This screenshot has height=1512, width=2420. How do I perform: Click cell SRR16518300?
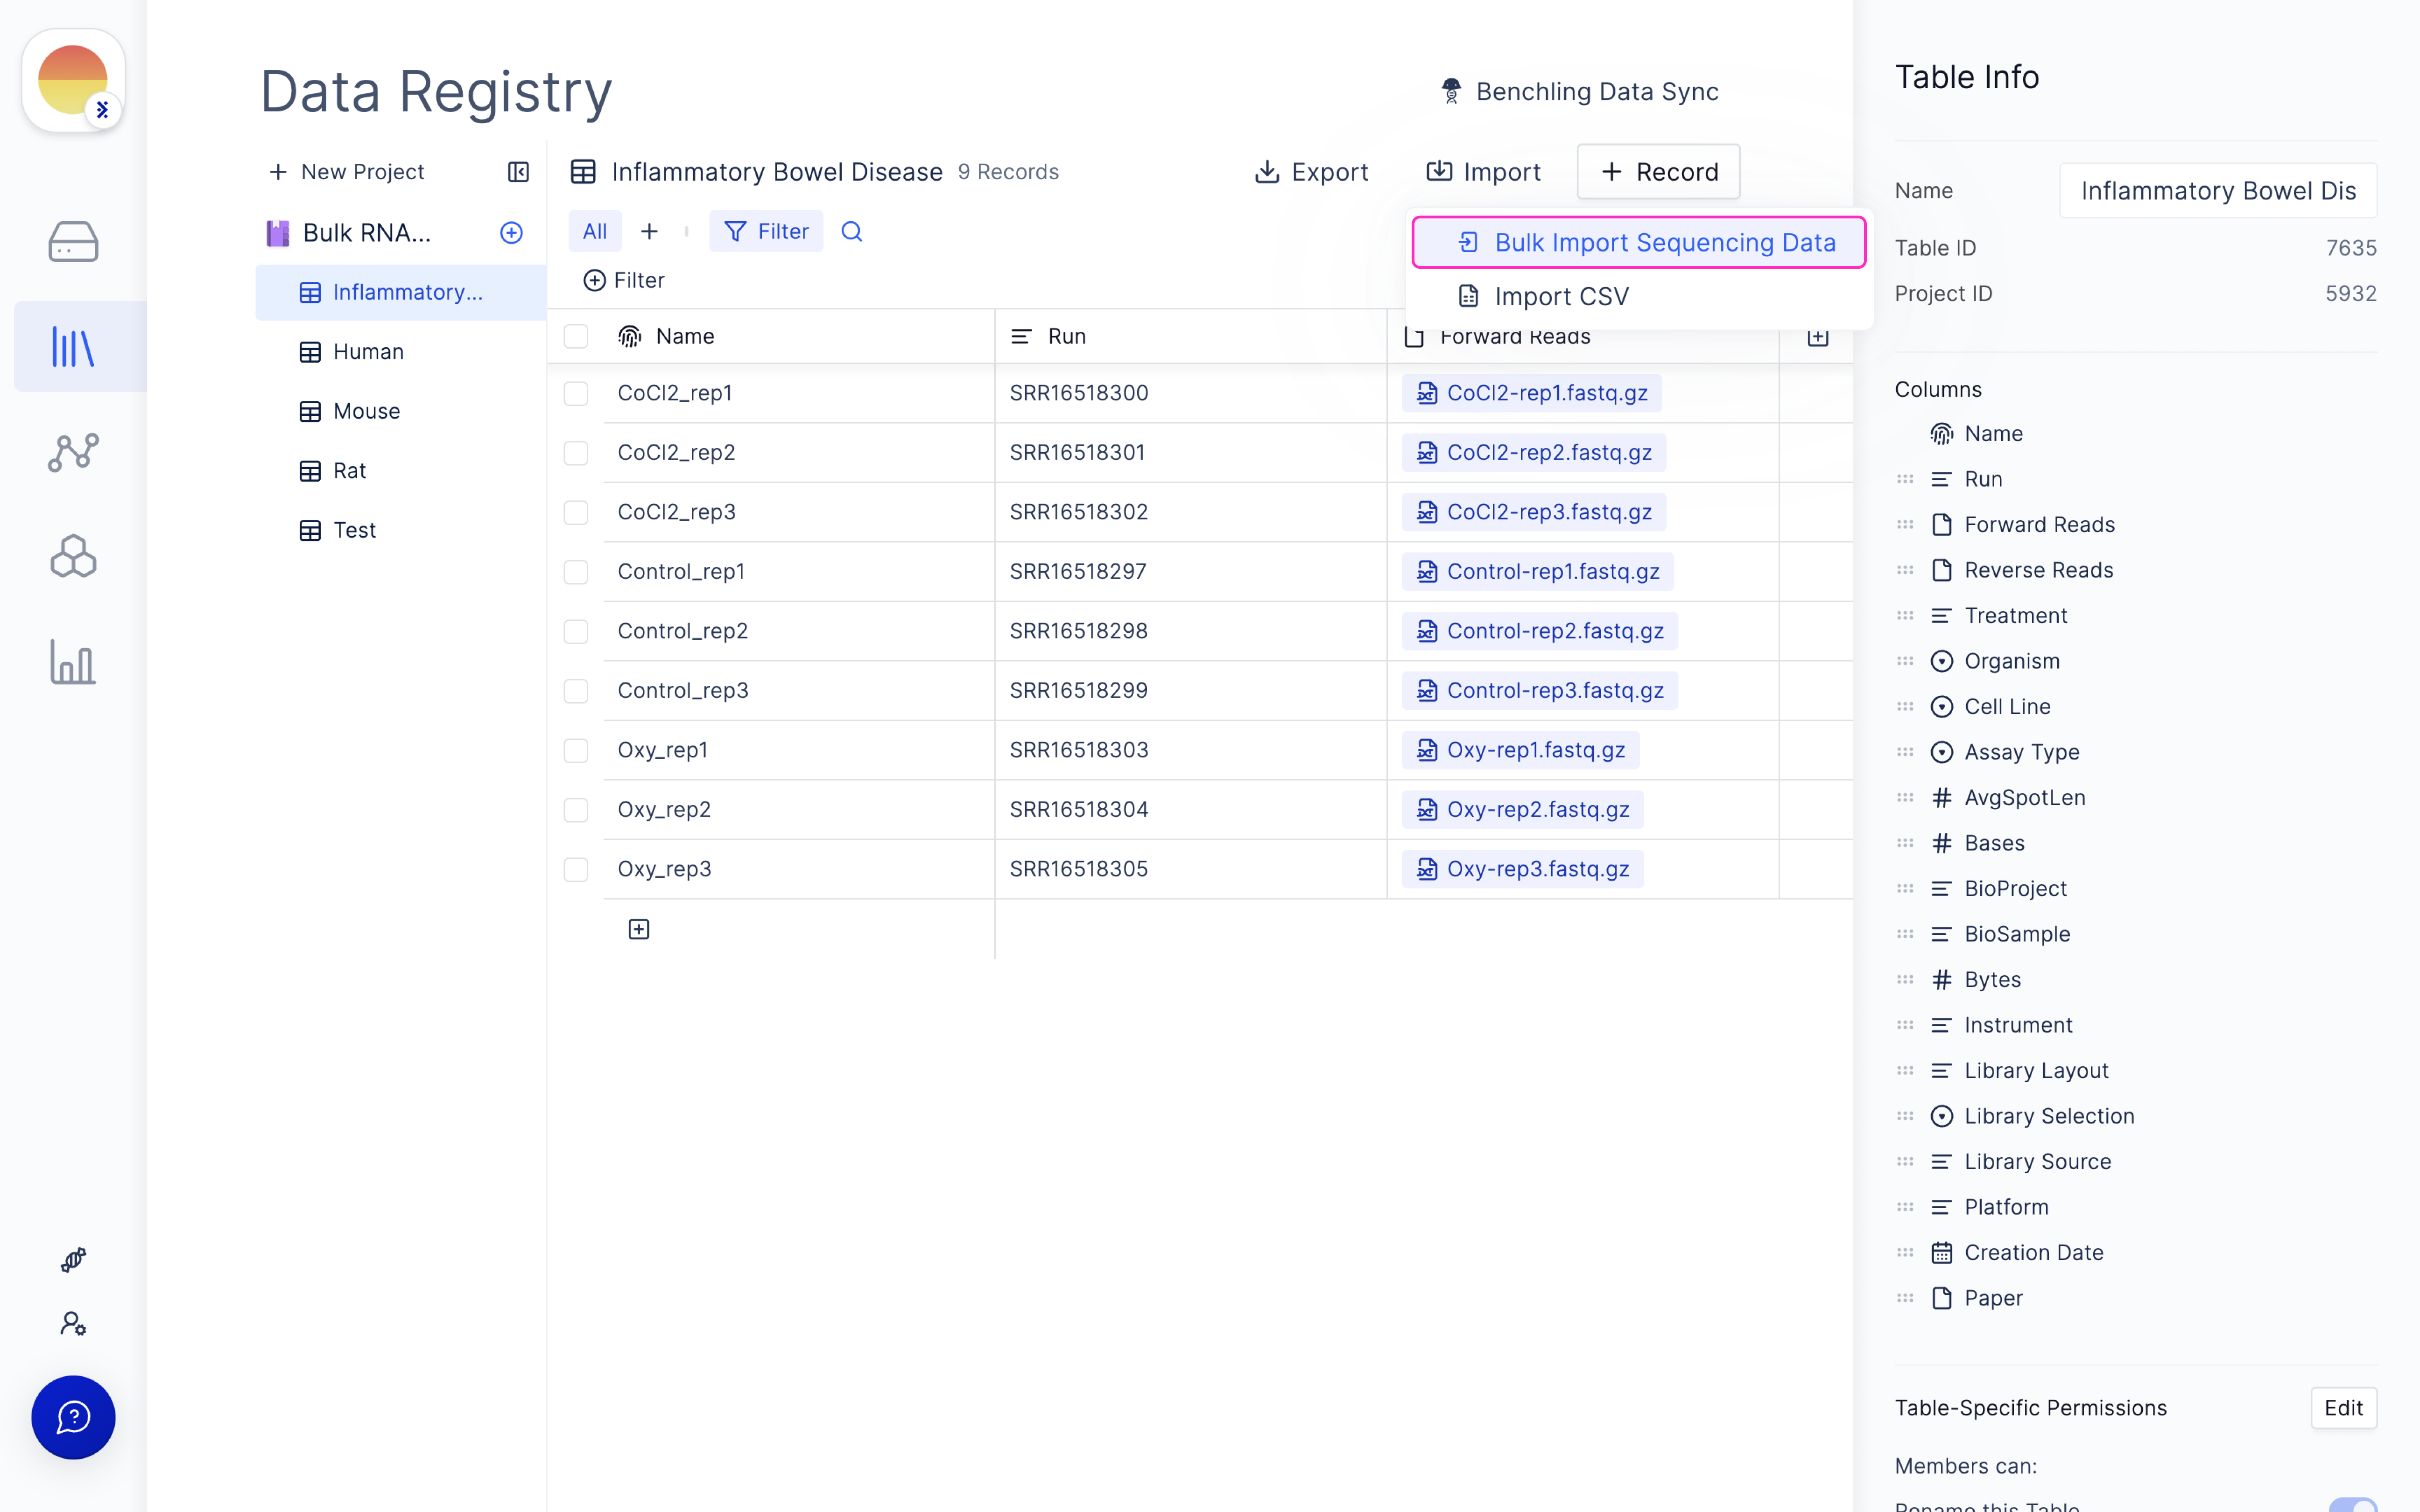tap(1191, 393)
